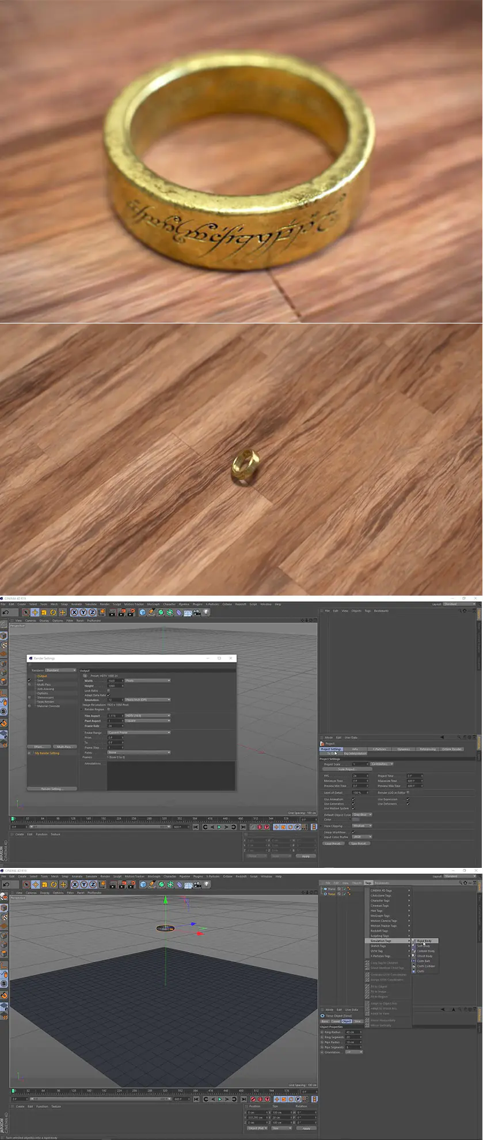This screenshot has width=483, height=1140.
Task: Click green playhead marker on lower timeline
Action: 13,1090
